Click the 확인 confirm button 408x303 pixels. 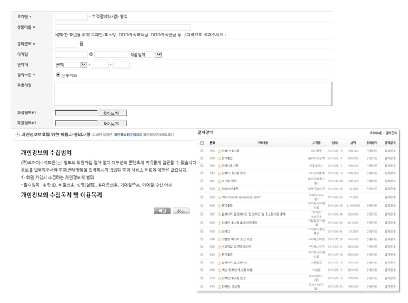[x=162, y=211]
